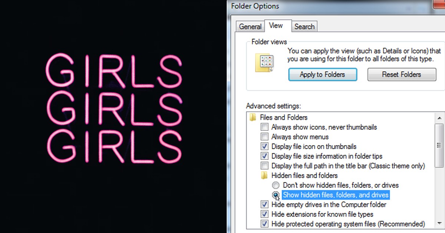Click the Hidden files and folders folder icon

[265, 175]
